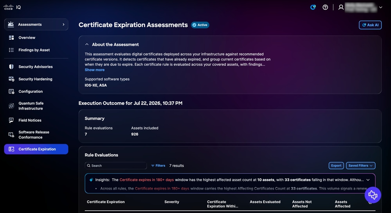Click the Show more link
Viewport: 391px width, 213px height.
click(x=94, y=70)
